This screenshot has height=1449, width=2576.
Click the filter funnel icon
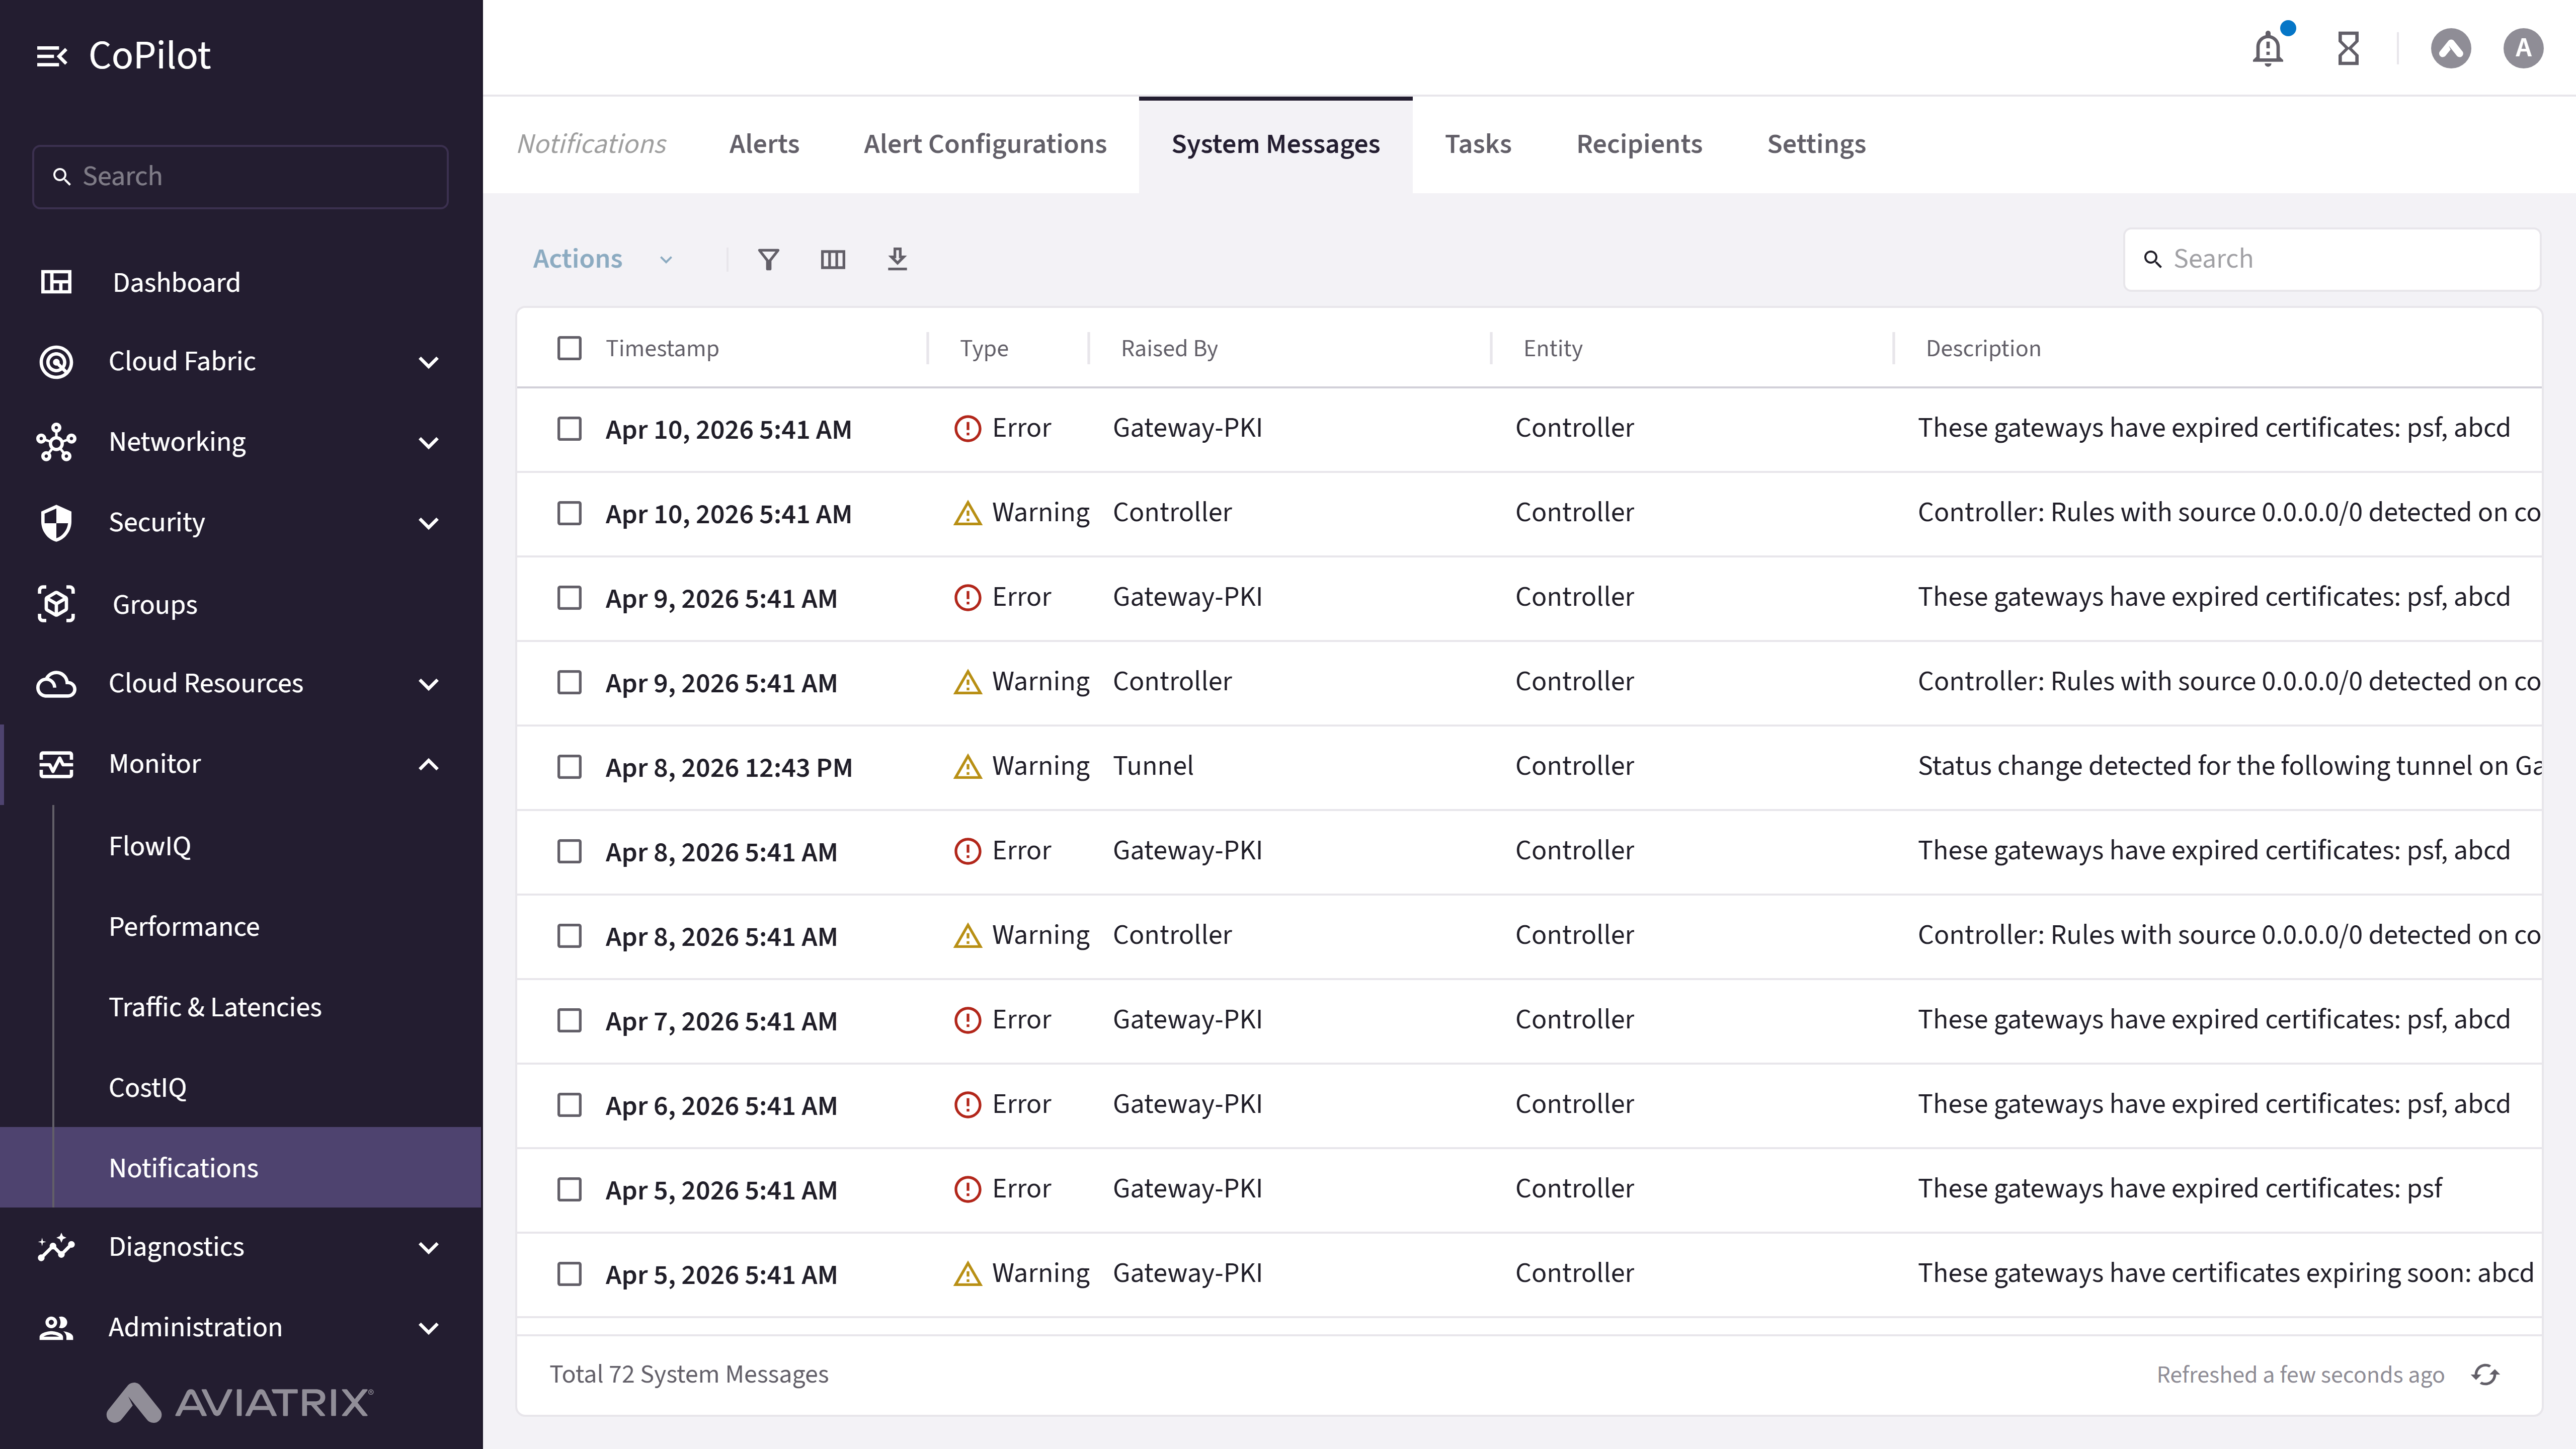[768, 260]
